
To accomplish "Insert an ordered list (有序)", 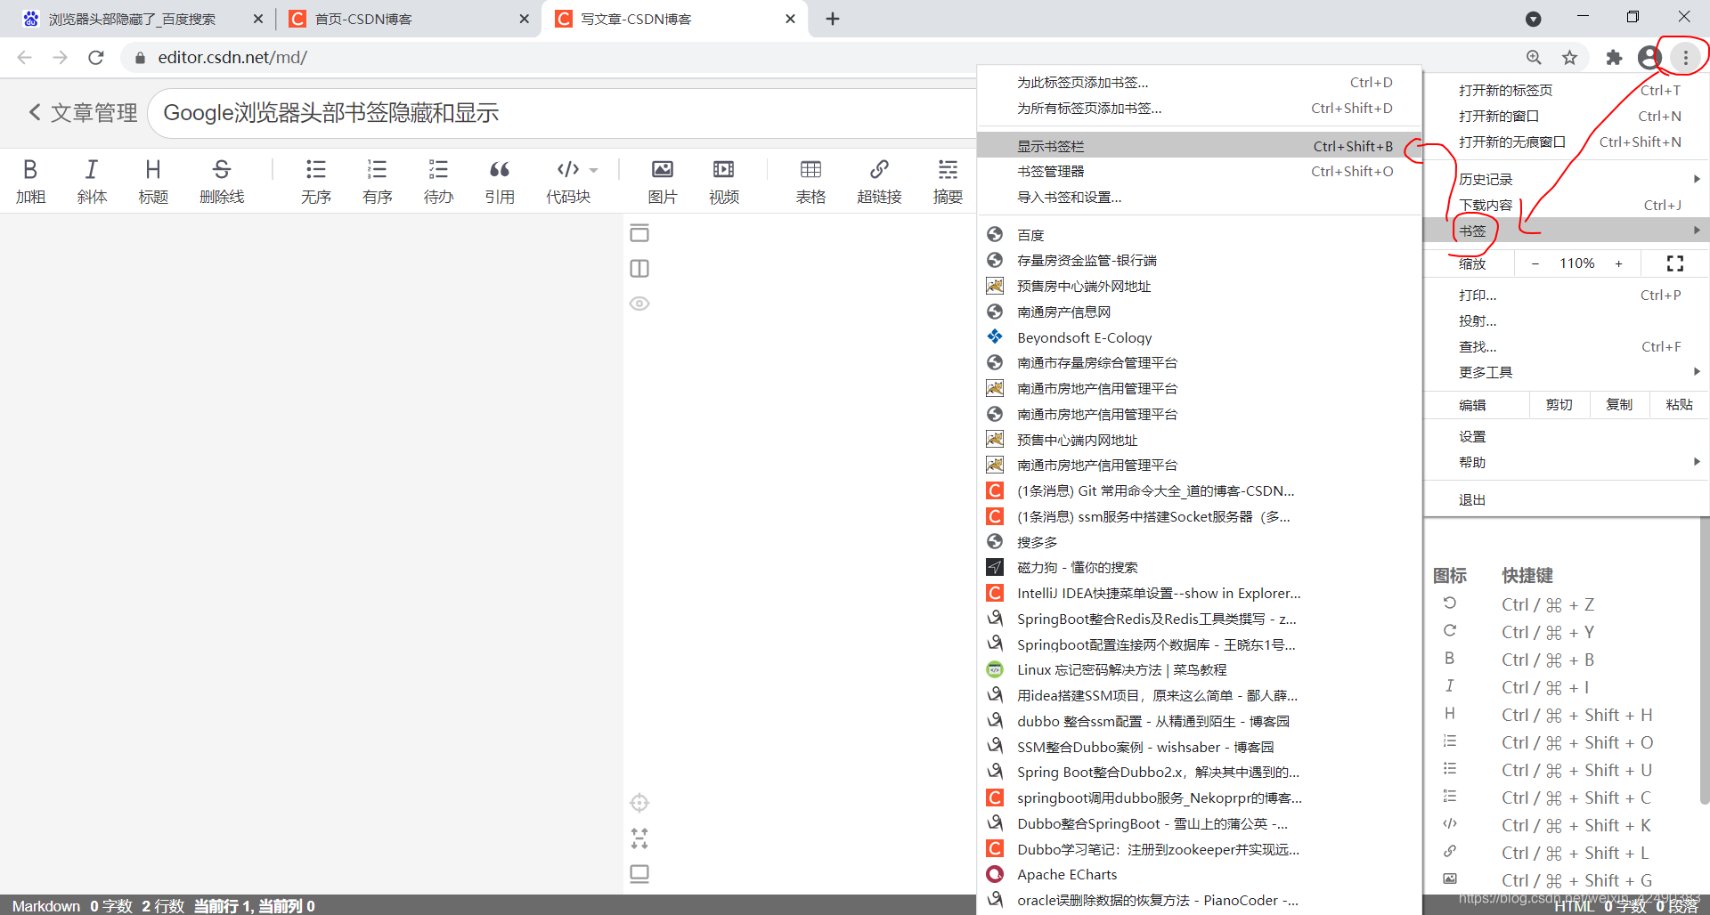I will tap(377, 181).
